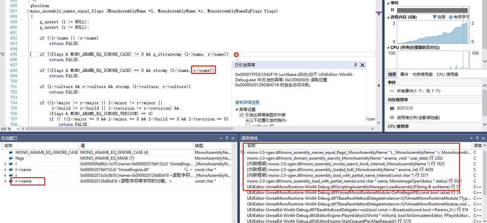487x223 pixels.
Task: Click the 进程内存 memory usage chart
Action: (x=432, y=32)
